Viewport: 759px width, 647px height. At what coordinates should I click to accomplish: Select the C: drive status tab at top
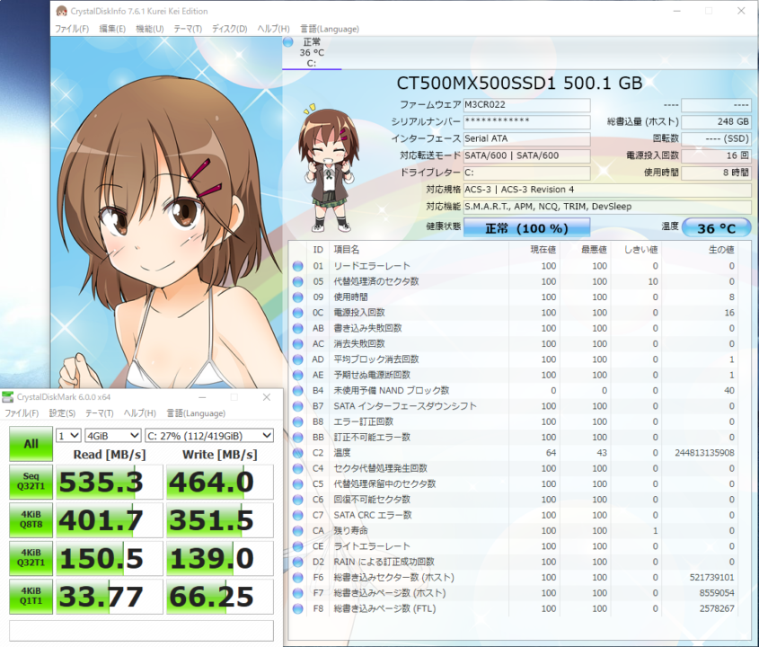point(312,53)
